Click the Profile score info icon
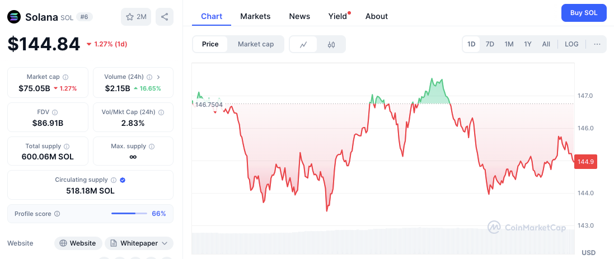 57,214
